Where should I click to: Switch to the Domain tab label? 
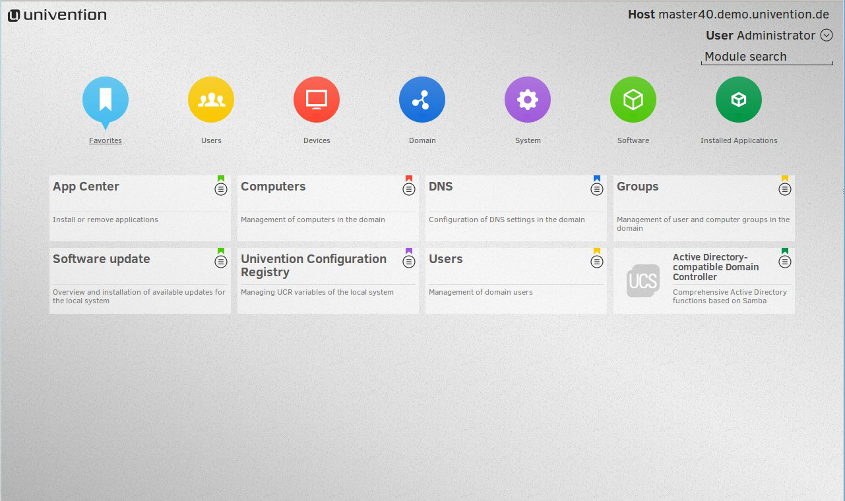pyautogui.click(x=422, y=140)
